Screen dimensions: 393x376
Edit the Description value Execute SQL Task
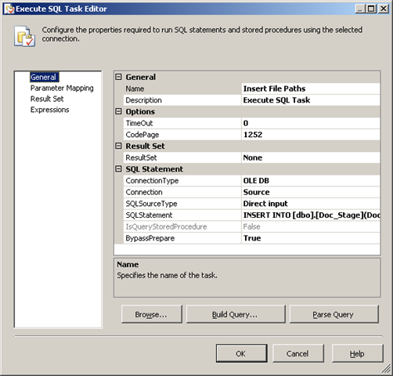[x=311, y=100]
